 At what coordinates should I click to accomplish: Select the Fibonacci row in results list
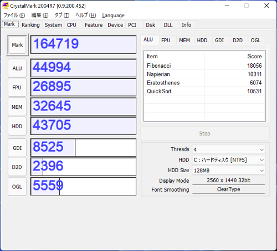click(x=204, y=66)
